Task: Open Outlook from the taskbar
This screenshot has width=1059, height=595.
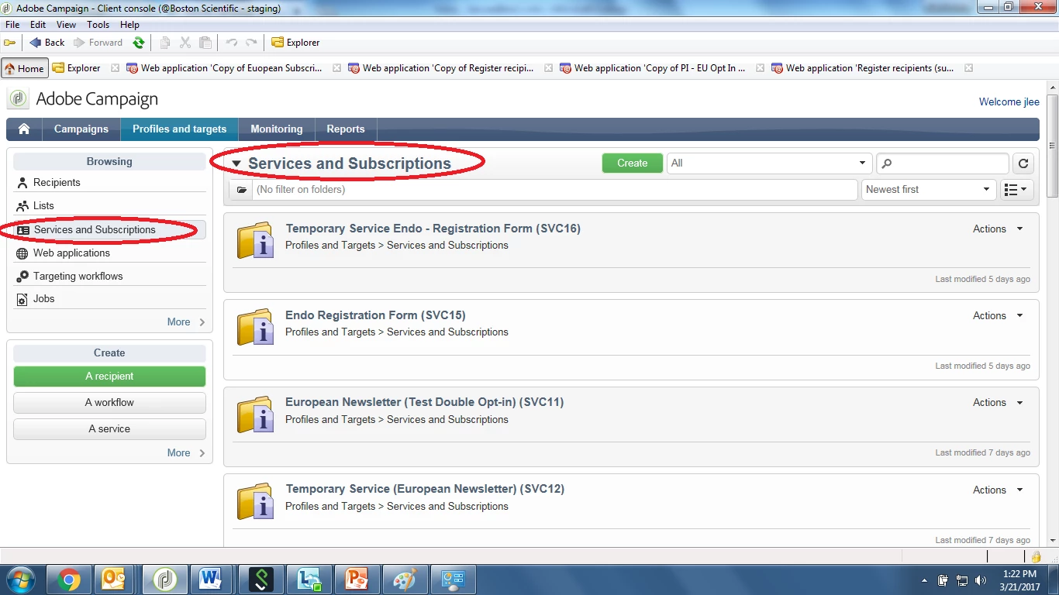Action: [x=114, y=580]
